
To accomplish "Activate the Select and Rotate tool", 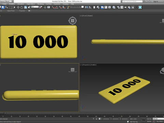I will click(22, 7).
